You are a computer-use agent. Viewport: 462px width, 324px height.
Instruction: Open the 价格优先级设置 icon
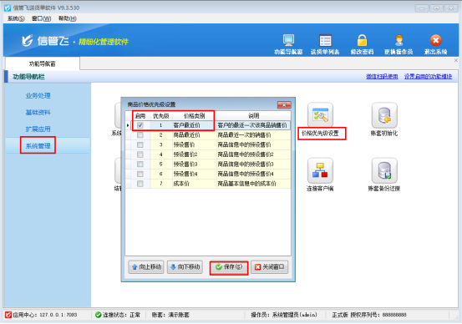[x=320, y=115]
